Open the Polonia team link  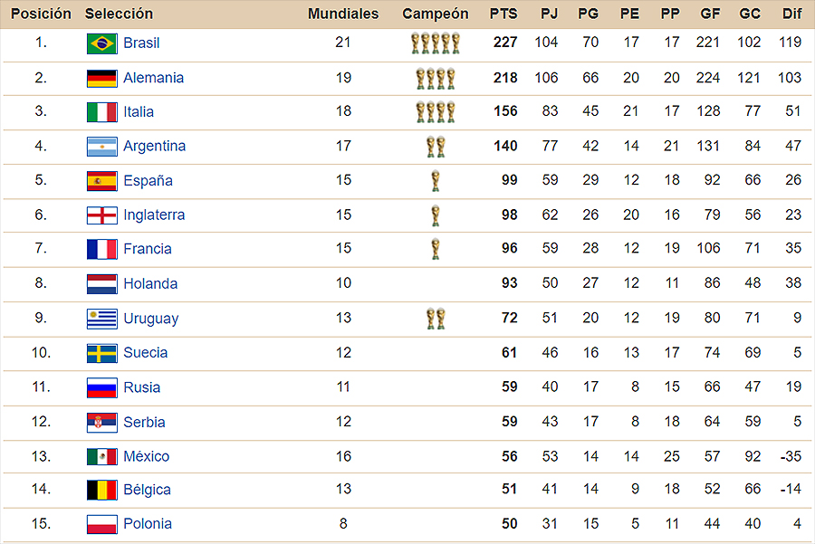[148, 524]
